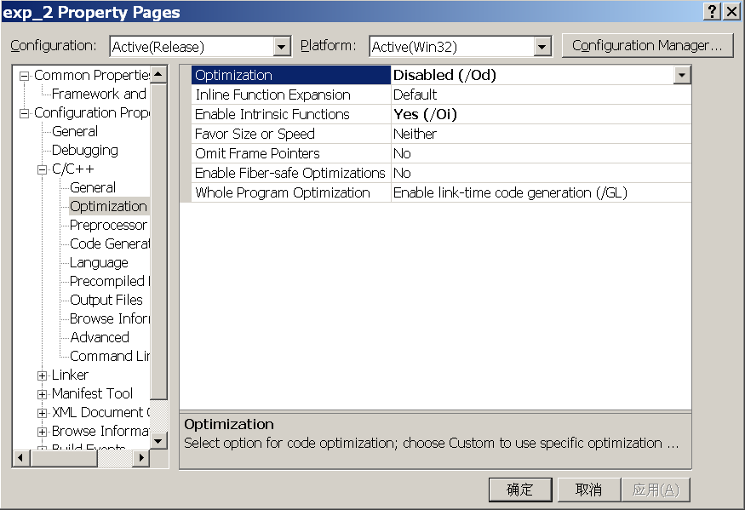Viewport: 745px width, 510px height.
Task: Click the tree scroll-up arrow
Action: 158,75
